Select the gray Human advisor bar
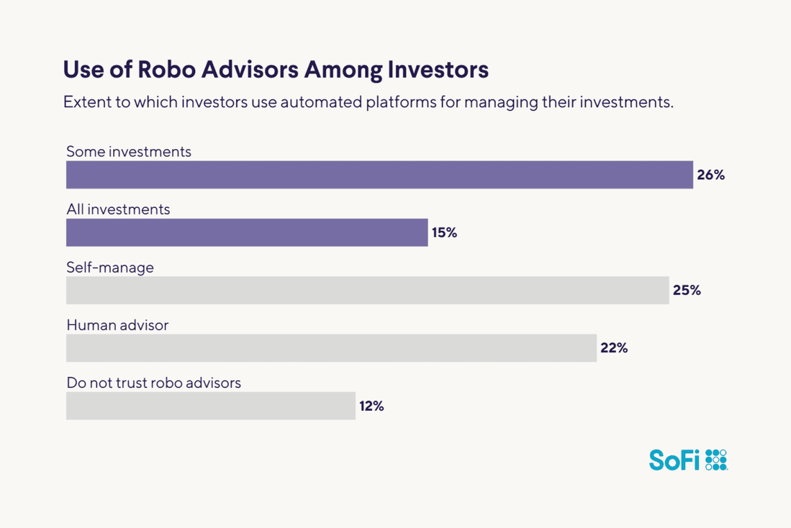 pyautogui.click(x=331, y=348)
